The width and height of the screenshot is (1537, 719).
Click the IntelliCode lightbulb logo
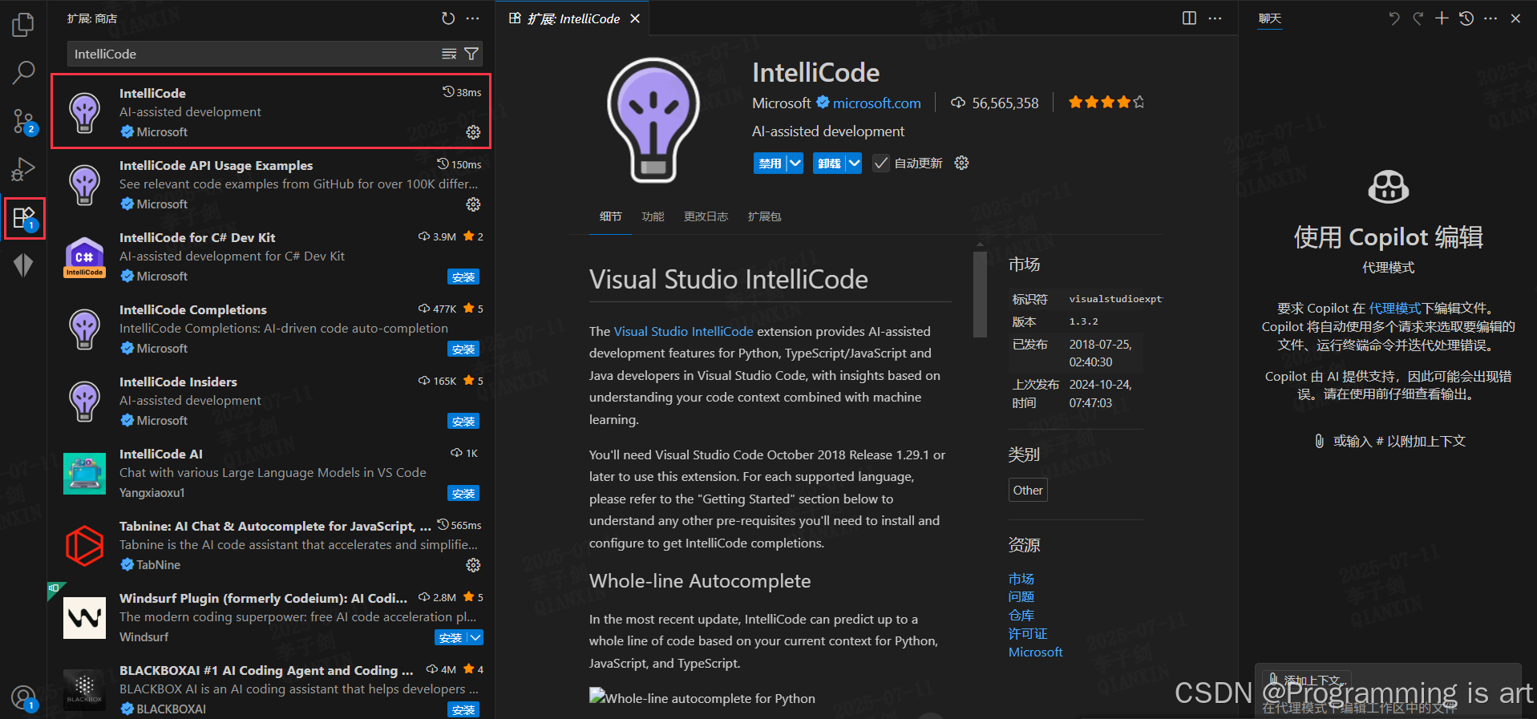653,120
